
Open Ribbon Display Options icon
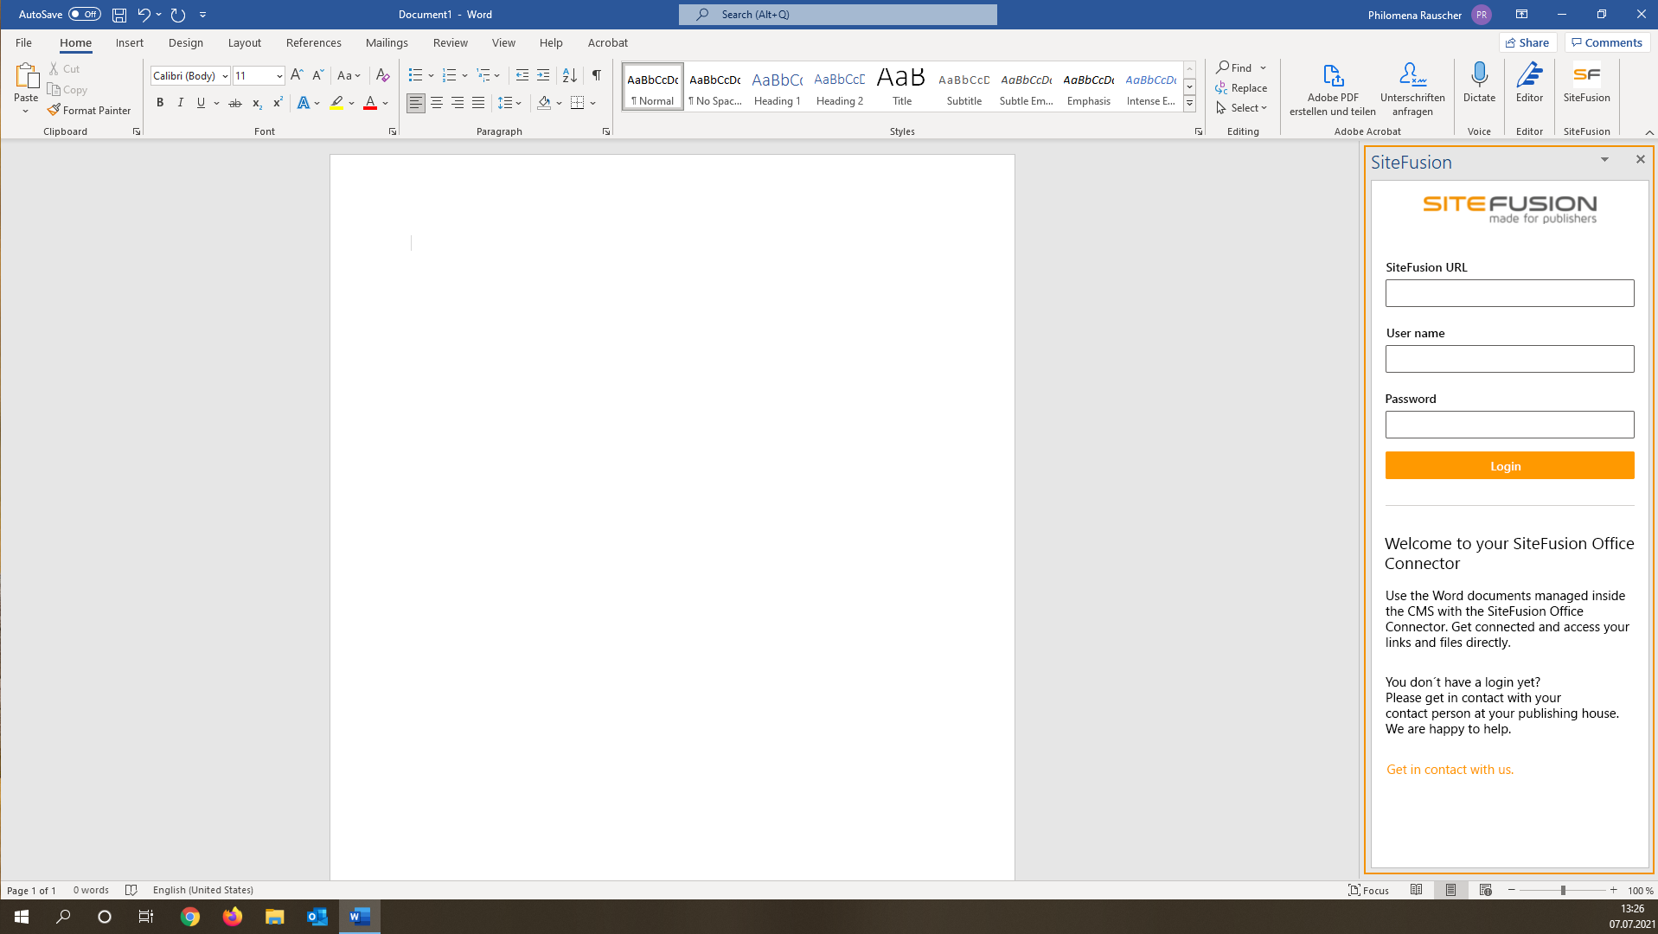click(x=1521, y=15)
